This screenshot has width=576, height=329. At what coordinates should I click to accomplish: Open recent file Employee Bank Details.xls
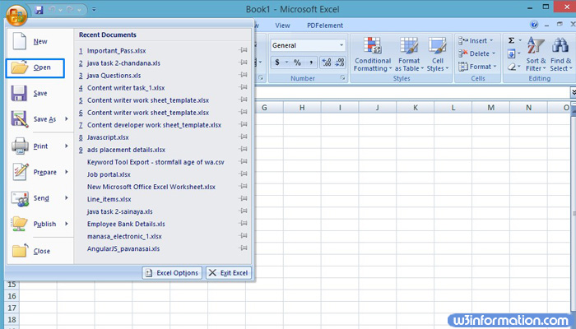(x=126, y=224)
